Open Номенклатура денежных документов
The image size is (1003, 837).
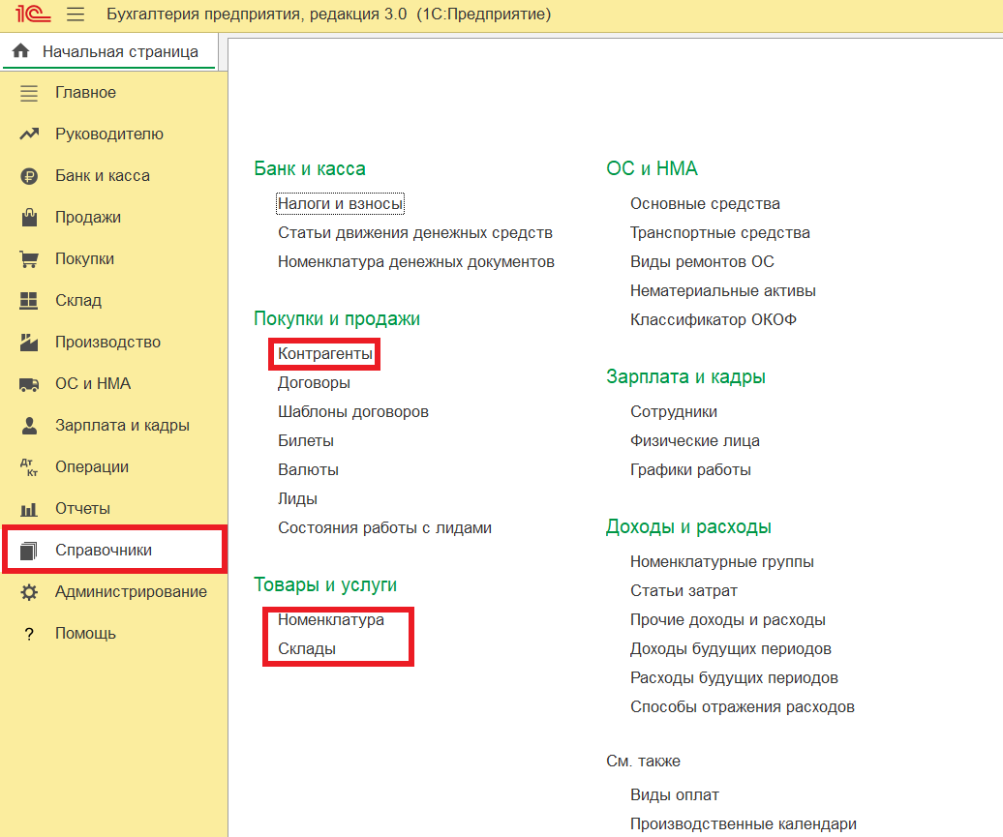pyautogui.click(x=415, y=262)
